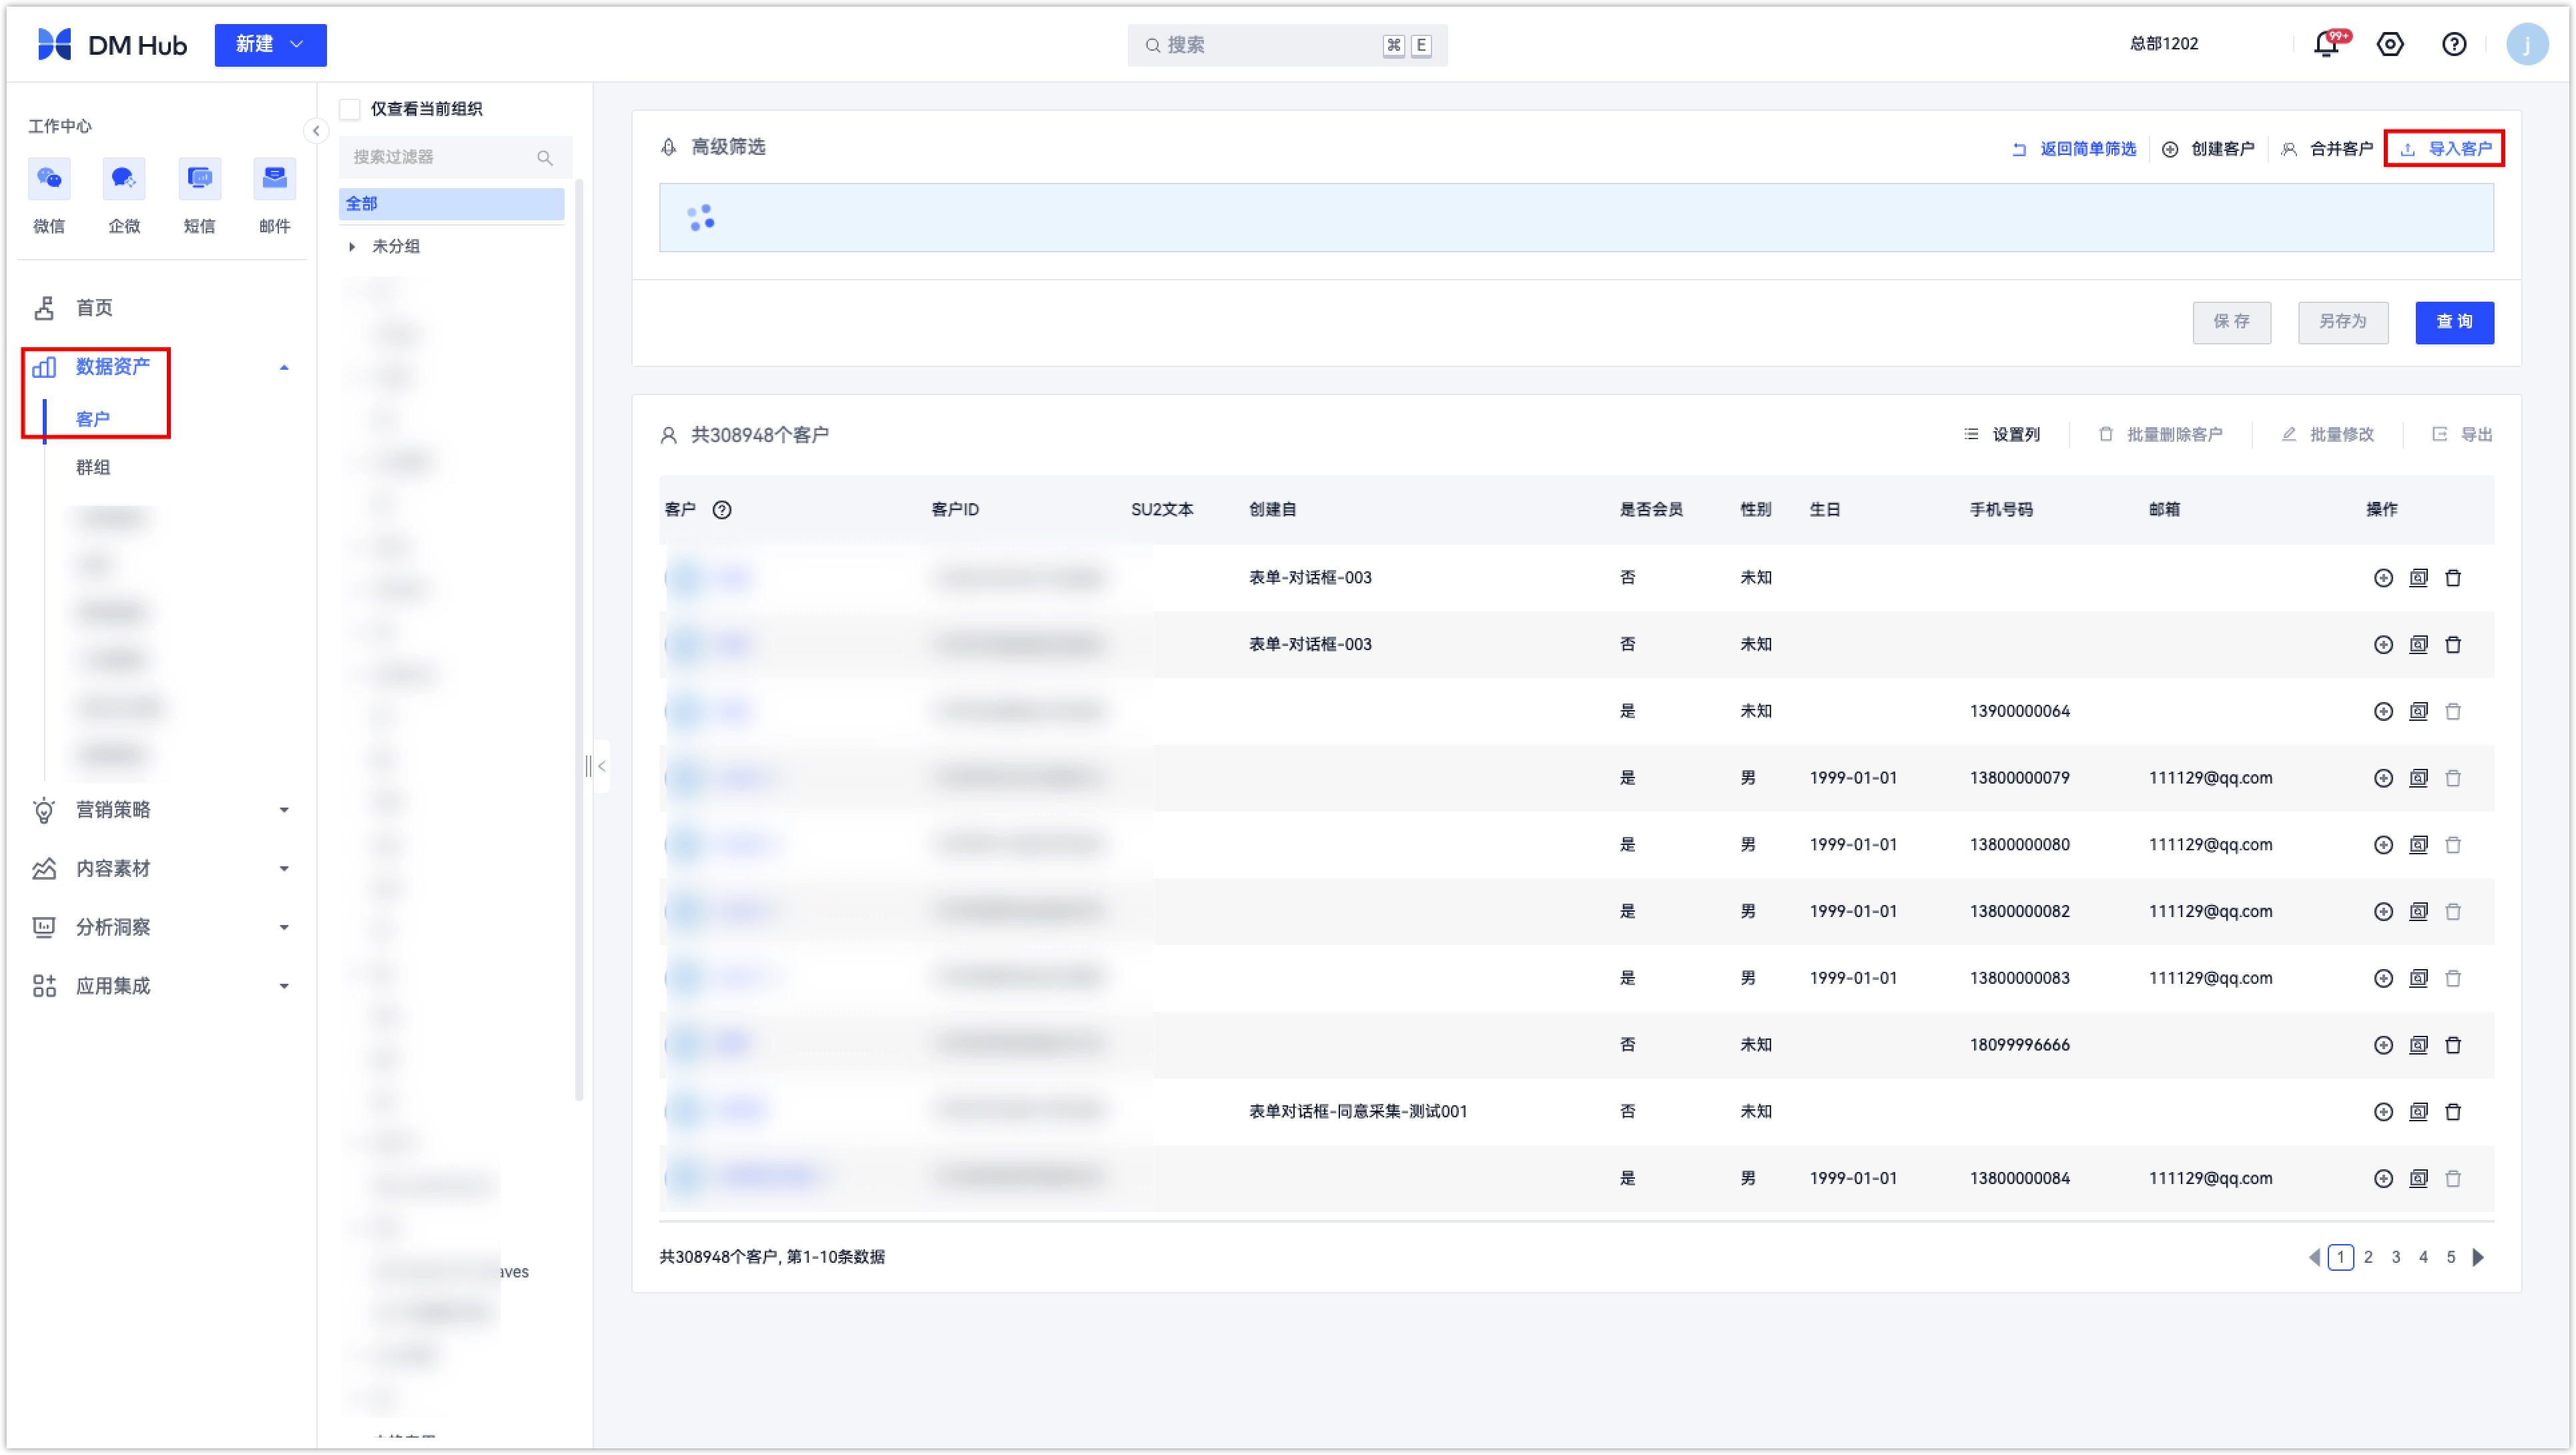Screen dimensions: 2576x1455
Task: Click add icon for first 表单-对话框-003 row
Action: click(x=2383, y=578)
